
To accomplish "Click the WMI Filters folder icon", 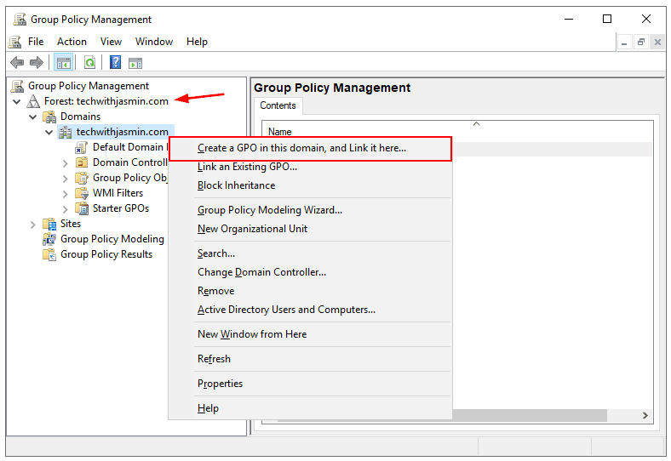I will pyautogui.click(x=81, y=193).
